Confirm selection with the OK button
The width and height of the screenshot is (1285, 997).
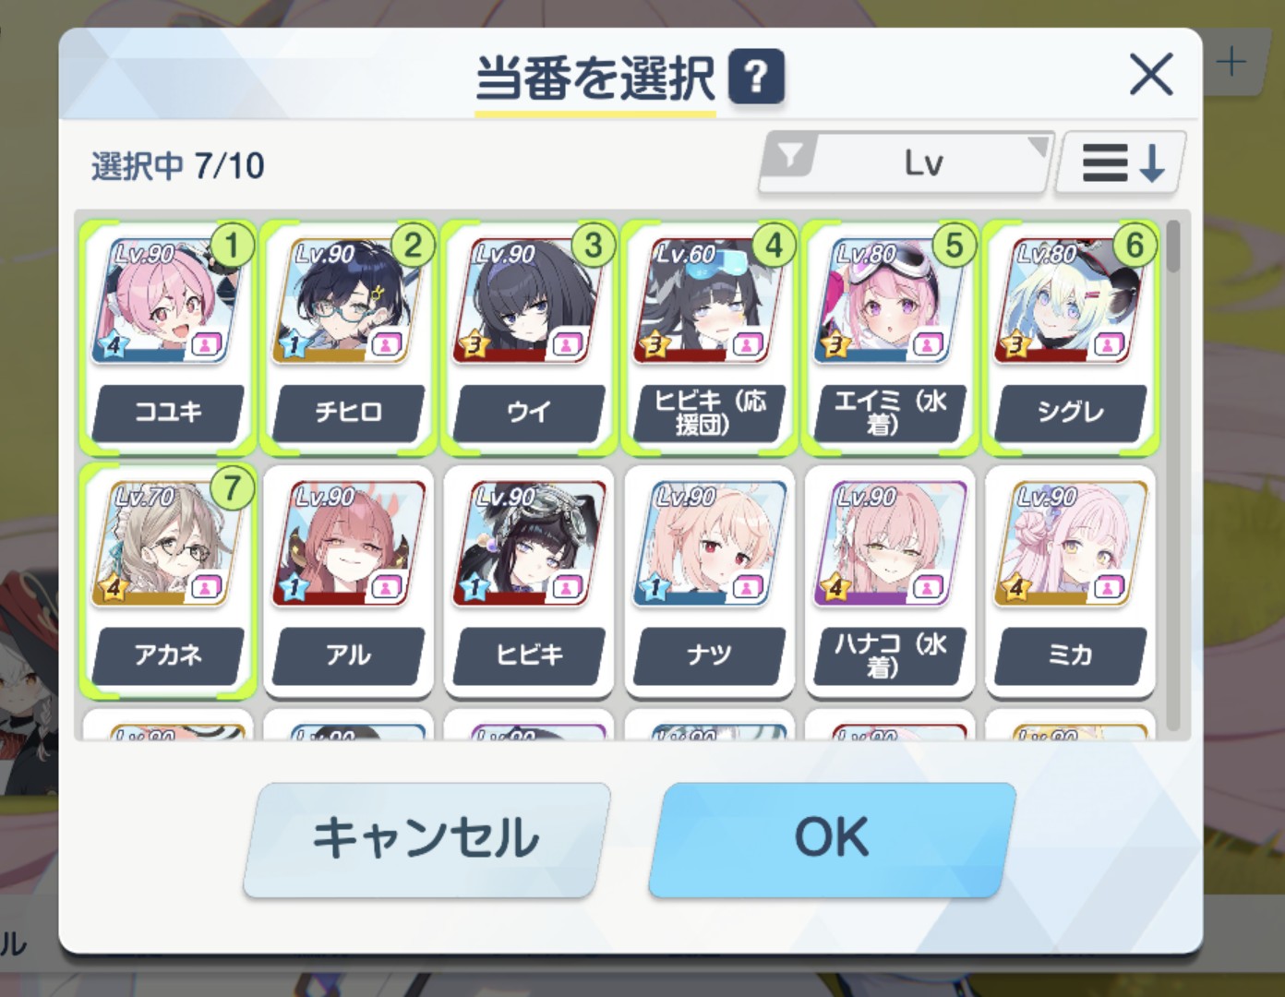[832, 839]
